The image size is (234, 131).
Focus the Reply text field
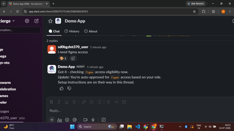pyautogui.click(x=140, y=111)
